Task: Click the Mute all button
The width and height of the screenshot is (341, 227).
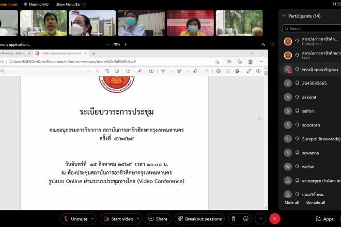Action: (291, 202)
